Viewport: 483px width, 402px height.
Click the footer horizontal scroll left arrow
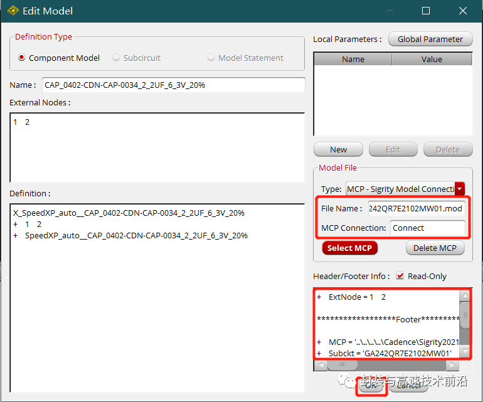321,365
